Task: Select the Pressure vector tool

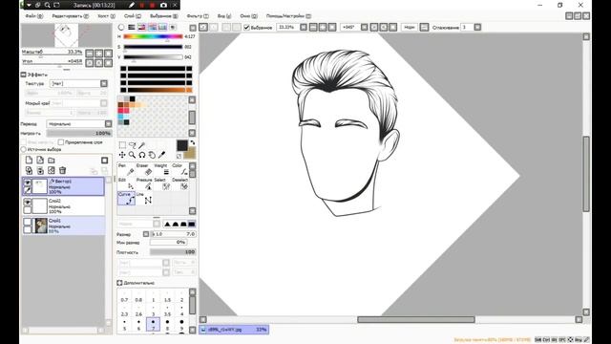Action: (x=144, y=184)
